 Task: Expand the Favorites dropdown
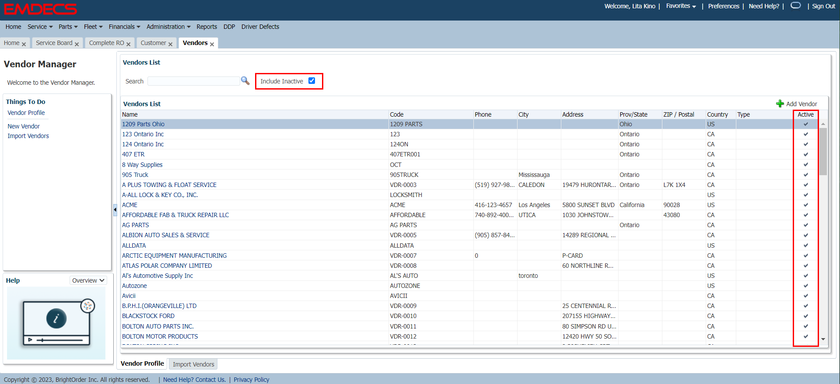681,6
